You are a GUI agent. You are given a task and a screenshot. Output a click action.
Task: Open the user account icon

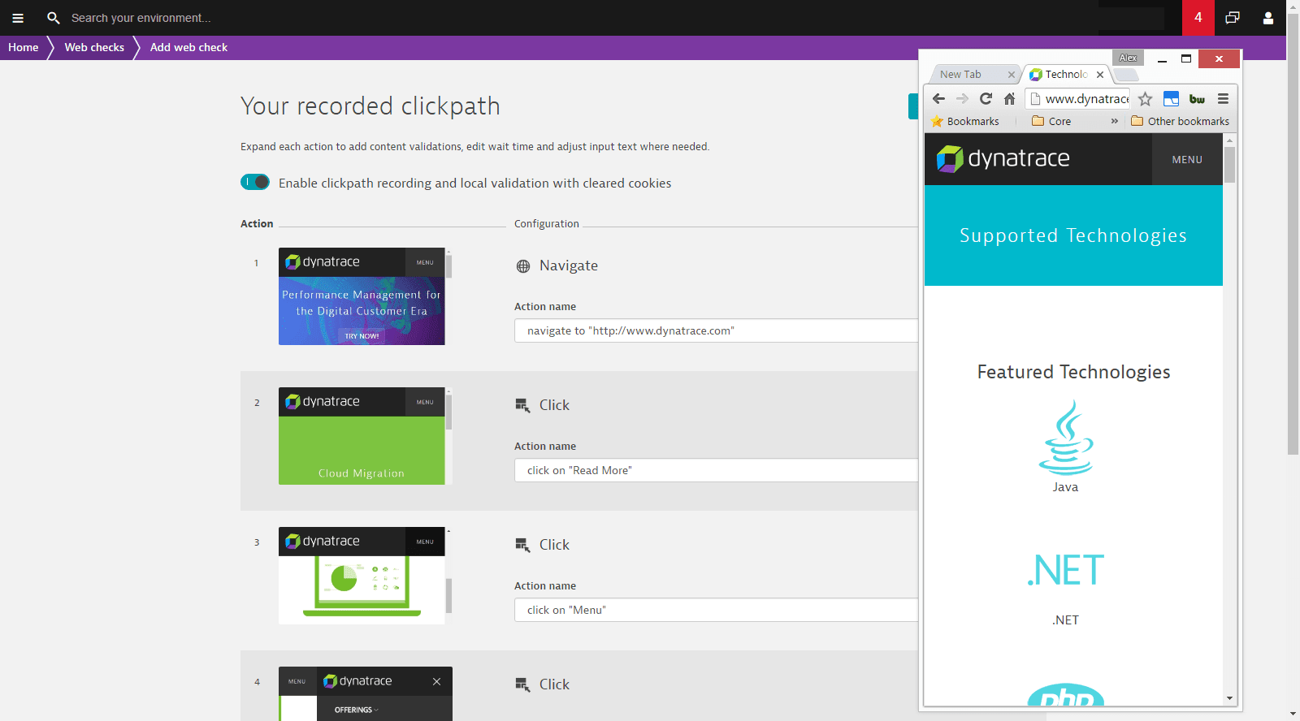coord(1268,18)
